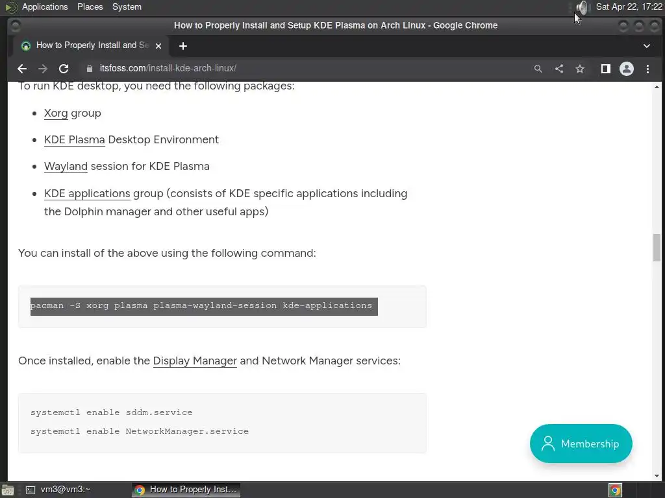The image size is (665, 498).
Task: Open a new browser tab
Action: (x=182, y=46)
